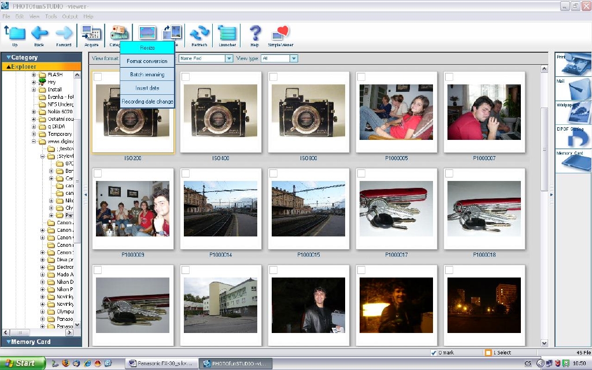Click the Up folder toolbar icon
Screen dimensions: 592x370
(14, 34)
